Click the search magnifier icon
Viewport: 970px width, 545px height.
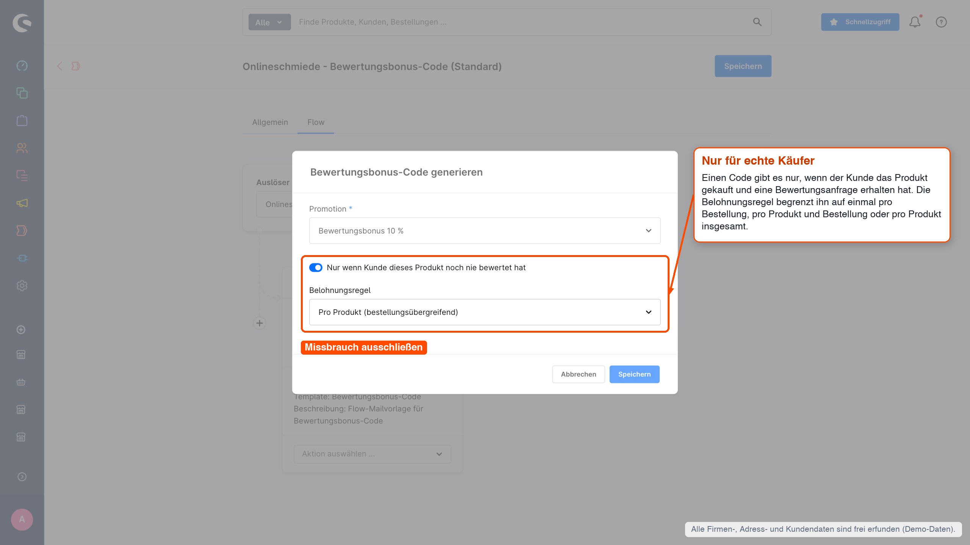tap(757, 22)
